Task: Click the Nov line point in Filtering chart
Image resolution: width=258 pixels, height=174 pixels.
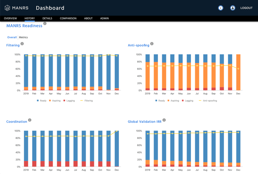Action: click(x=108, y=55)
